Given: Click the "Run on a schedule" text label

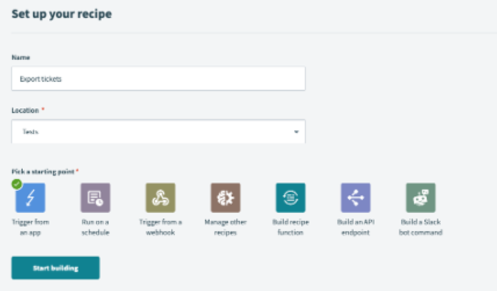Looking at the screenshot, I should 95,227.
